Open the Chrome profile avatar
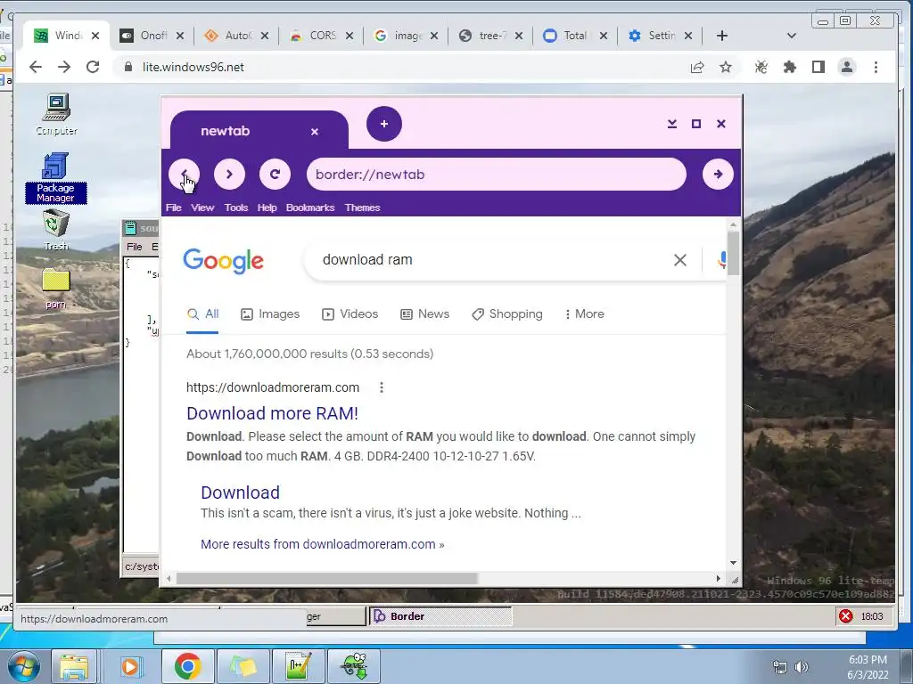This screenshot has width=913, height=684. [x=847, y=67]
